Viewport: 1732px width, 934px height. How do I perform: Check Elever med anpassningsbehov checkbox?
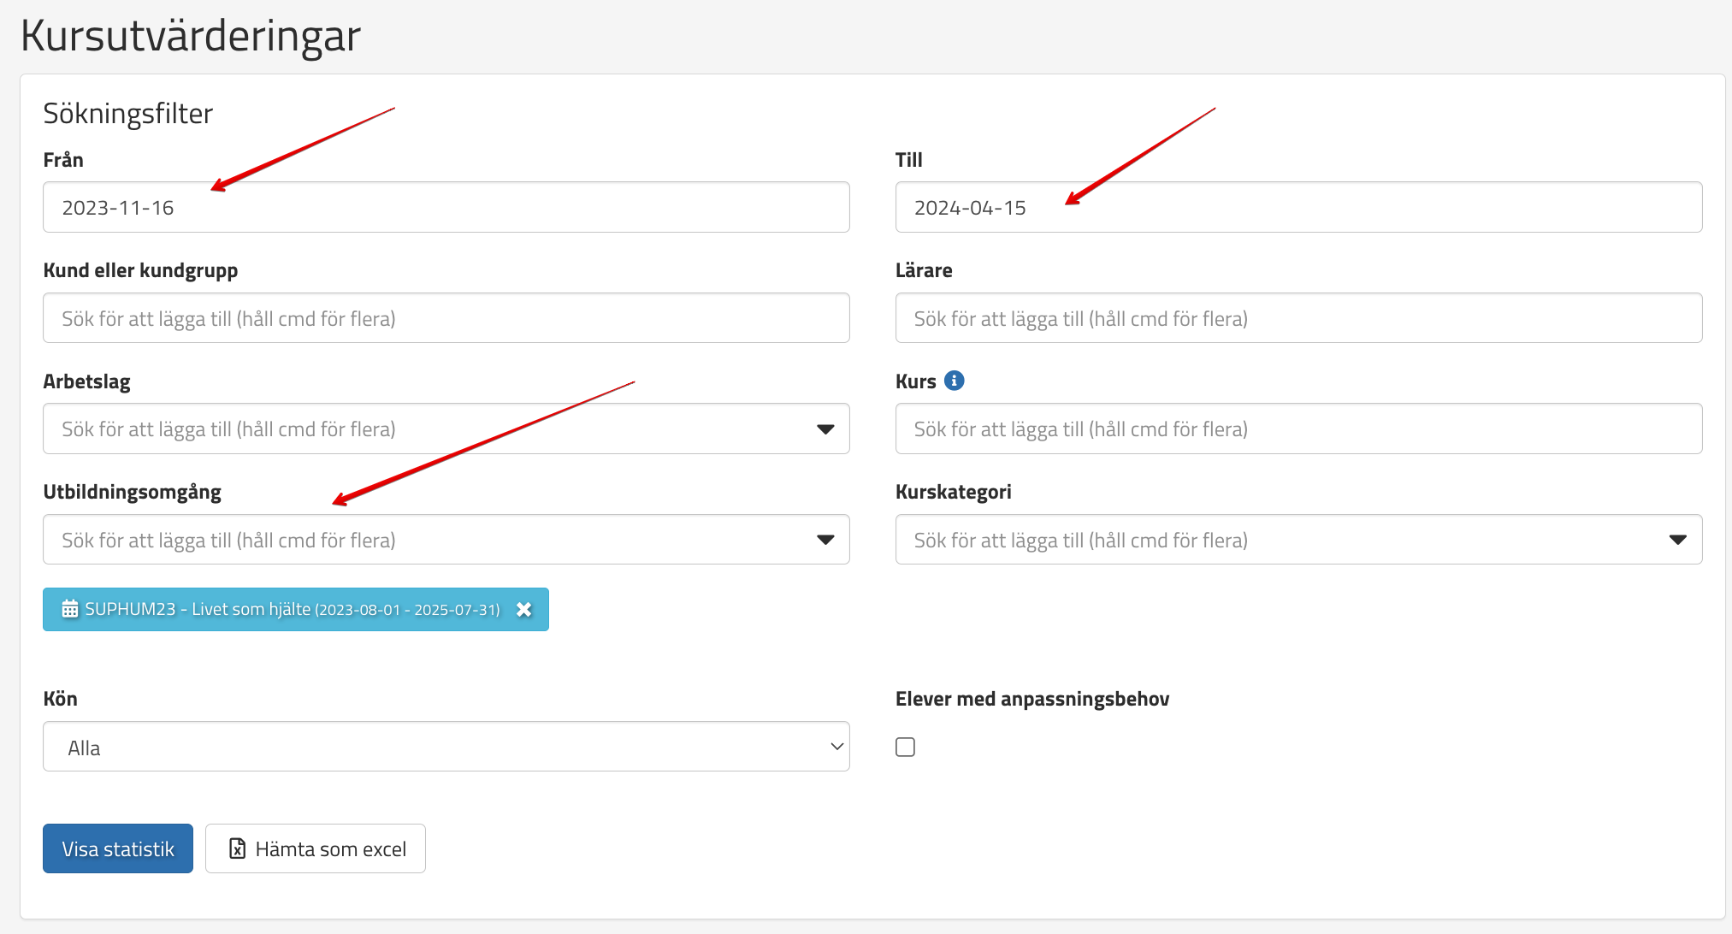click(905, 747)
